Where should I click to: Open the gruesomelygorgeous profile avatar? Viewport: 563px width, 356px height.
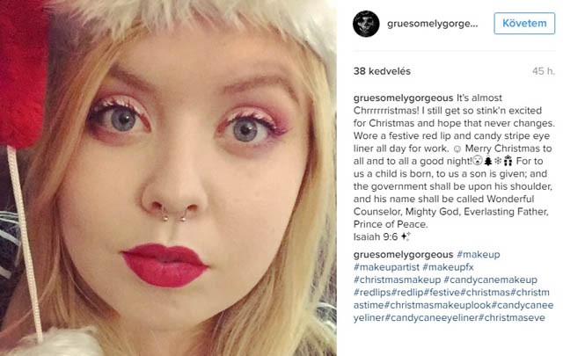366,24
